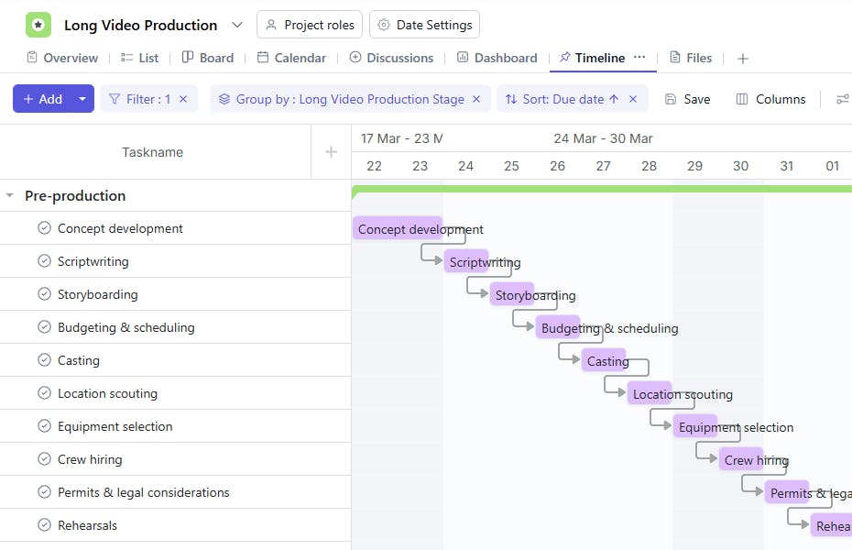Collapse the Pre-production group
The width and height of the screenshot is (852, 550).
click(x=10, y=195)
